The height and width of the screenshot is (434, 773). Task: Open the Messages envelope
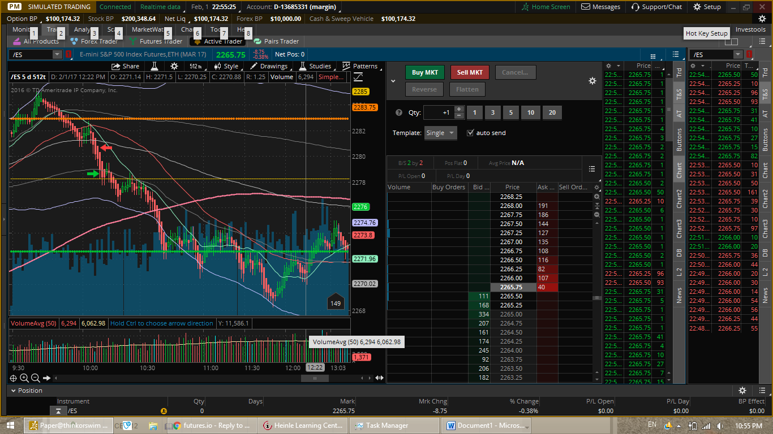click(600, 7)
